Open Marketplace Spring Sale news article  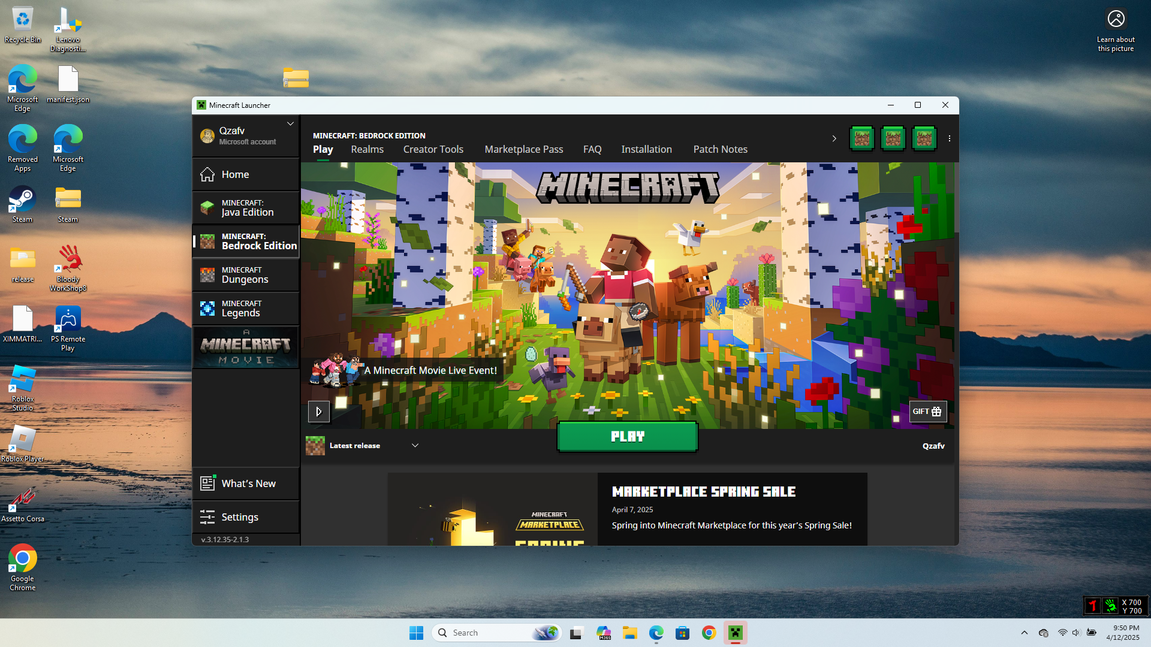pyautogui.click(x=731, y=509)
